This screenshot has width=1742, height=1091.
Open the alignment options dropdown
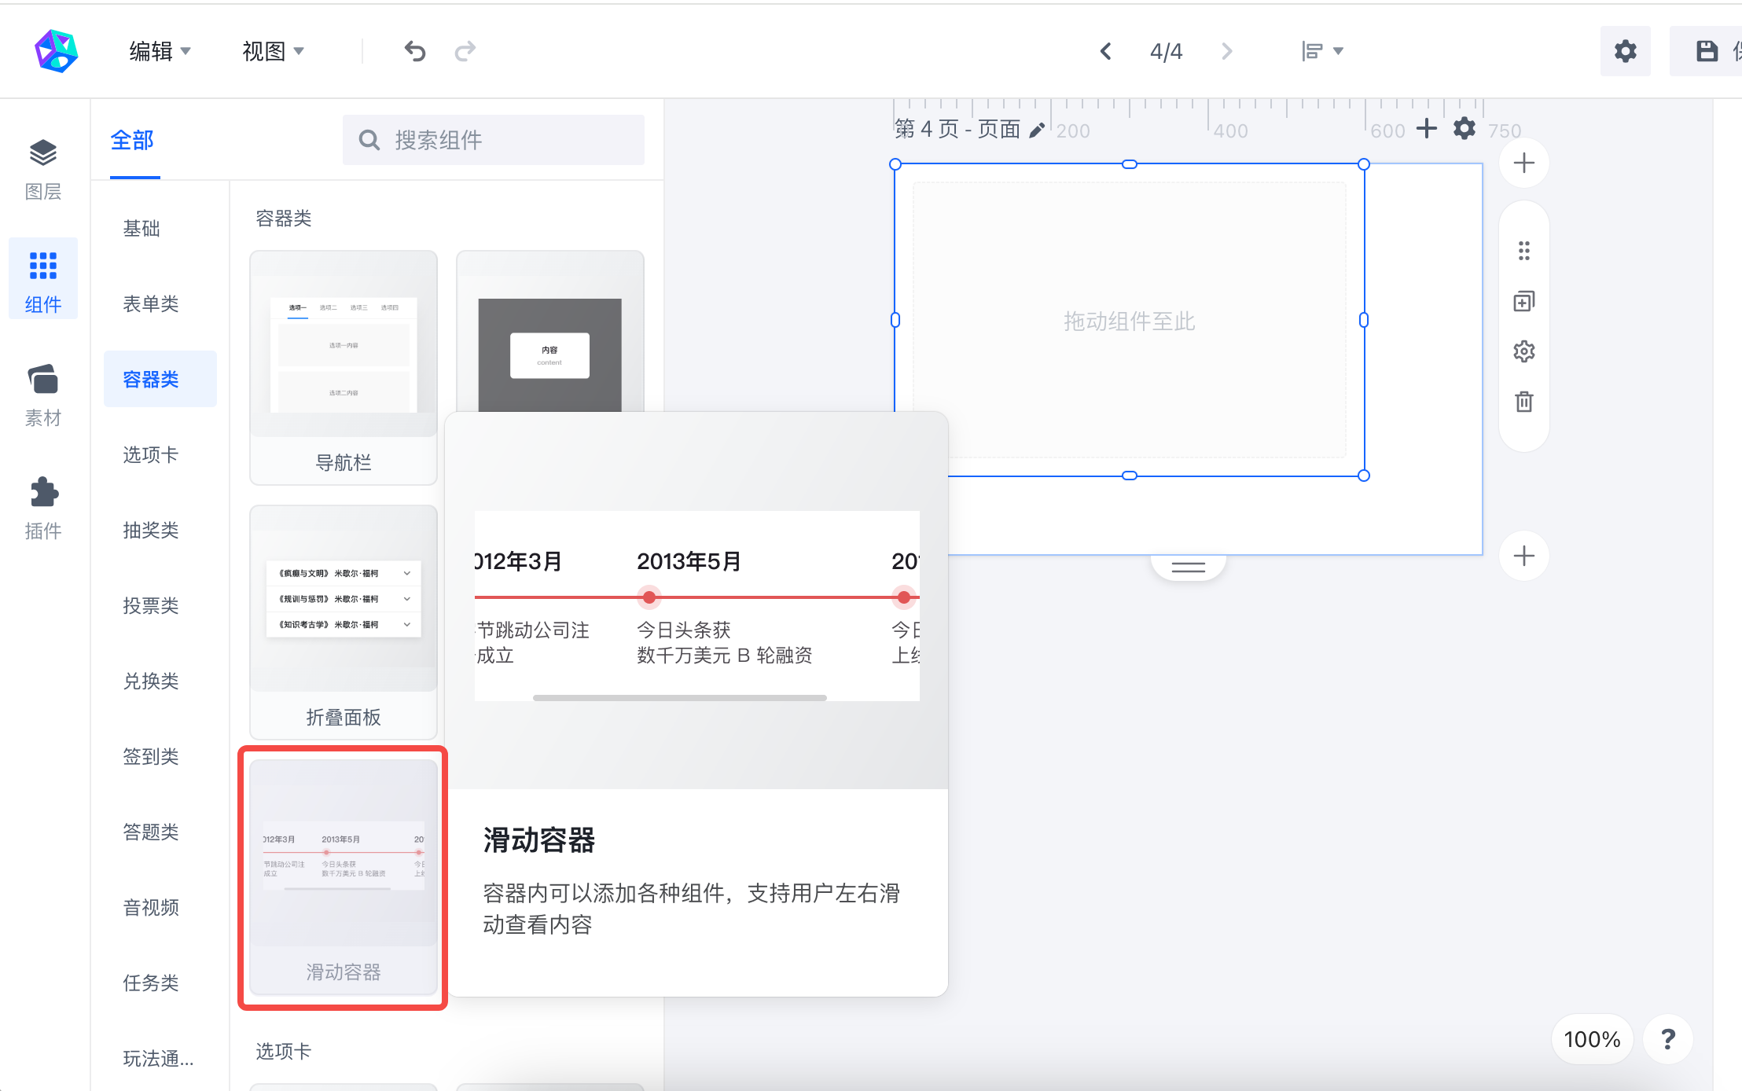[1322, 51]
